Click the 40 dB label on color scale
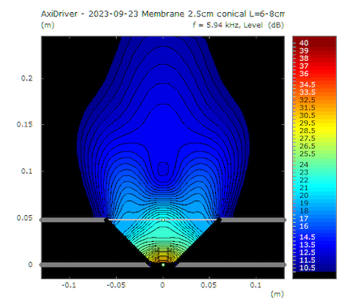 [304, 43]
